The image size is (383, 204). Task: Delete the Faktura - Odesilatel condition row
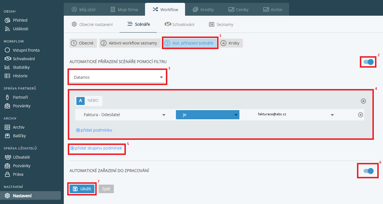(360, 115)
